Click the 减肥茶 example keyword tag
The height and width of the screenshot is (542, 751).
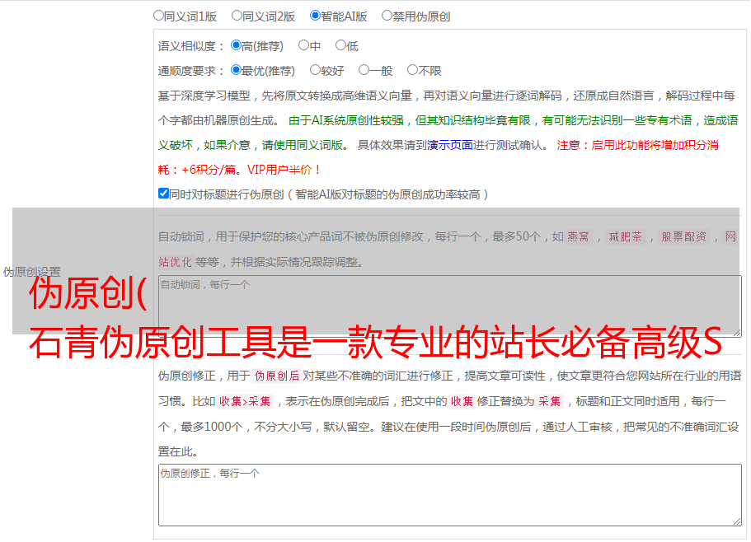click(626, 236)
